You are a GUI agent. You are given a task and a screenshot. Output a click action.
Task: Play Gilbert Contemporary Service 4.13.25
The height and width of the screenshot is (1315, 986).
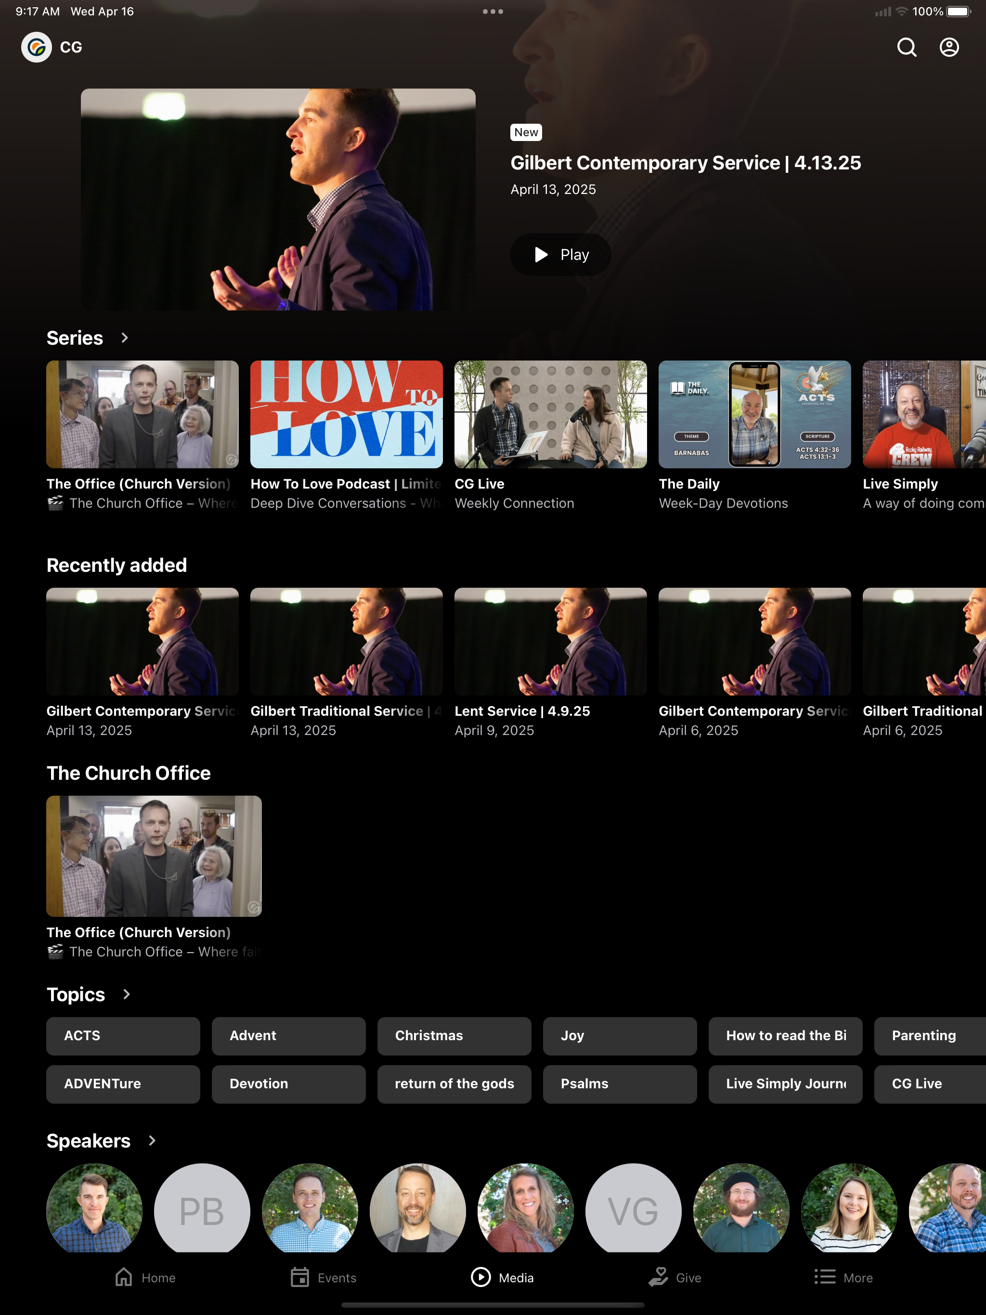[x=561, y=255]
